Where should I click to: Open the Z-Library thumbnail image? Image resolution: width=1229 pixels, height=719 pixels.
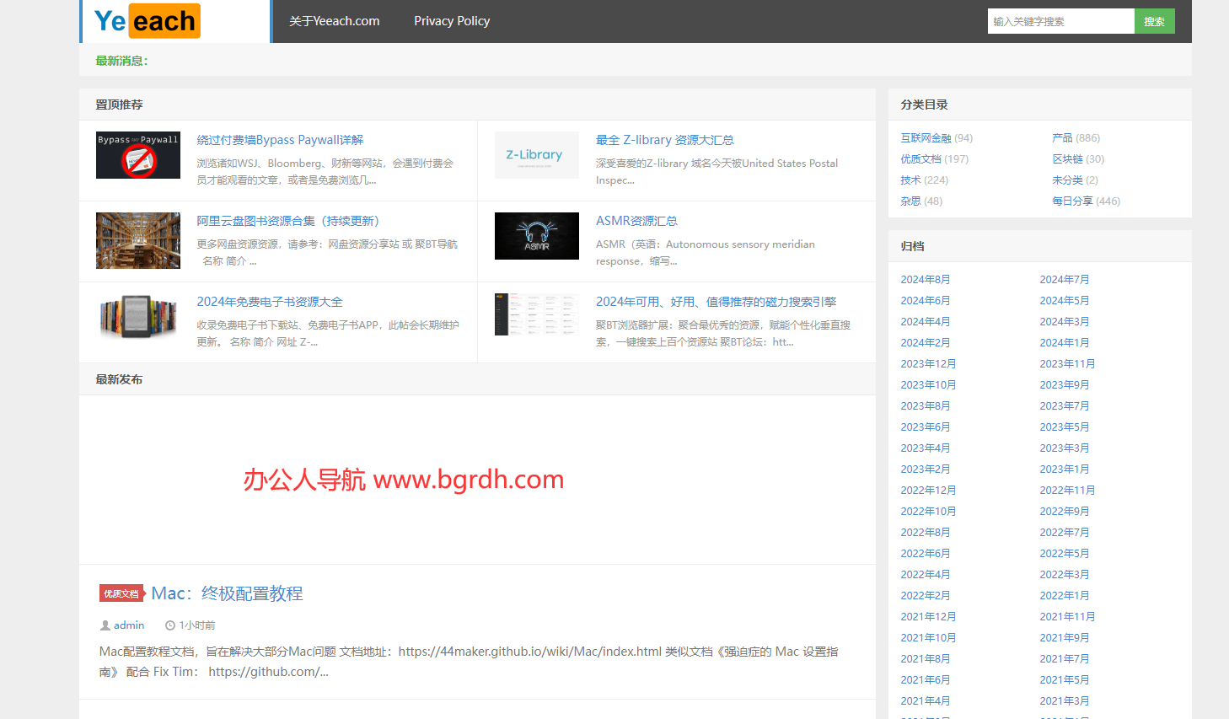pyautogui.click(x=536, y=155)
